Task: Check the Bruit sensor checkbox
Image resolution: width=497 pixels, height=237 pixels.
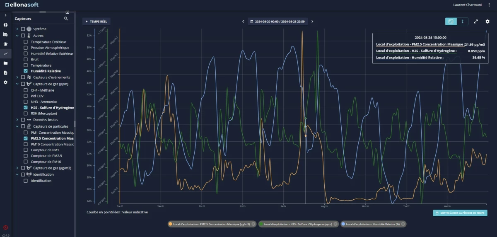Action: pyautogui.click(x=26, y=59)
